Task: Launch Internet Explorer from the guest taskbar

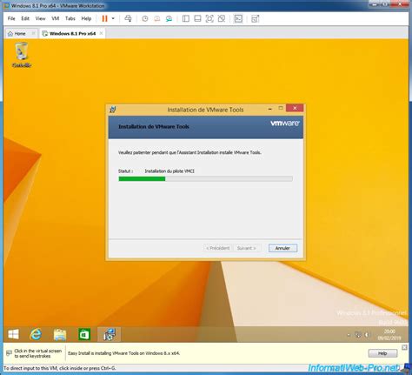Action: (36, 334)
